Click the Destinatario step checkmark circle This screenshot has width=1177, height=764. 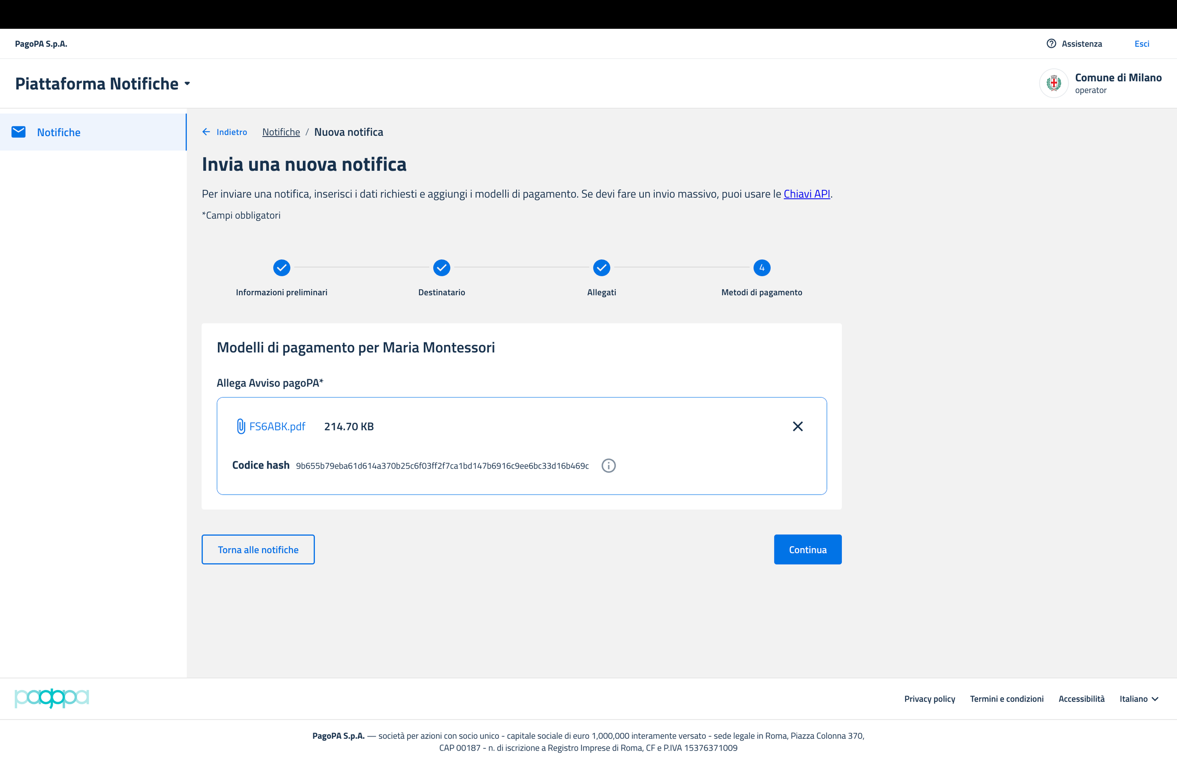441,268
